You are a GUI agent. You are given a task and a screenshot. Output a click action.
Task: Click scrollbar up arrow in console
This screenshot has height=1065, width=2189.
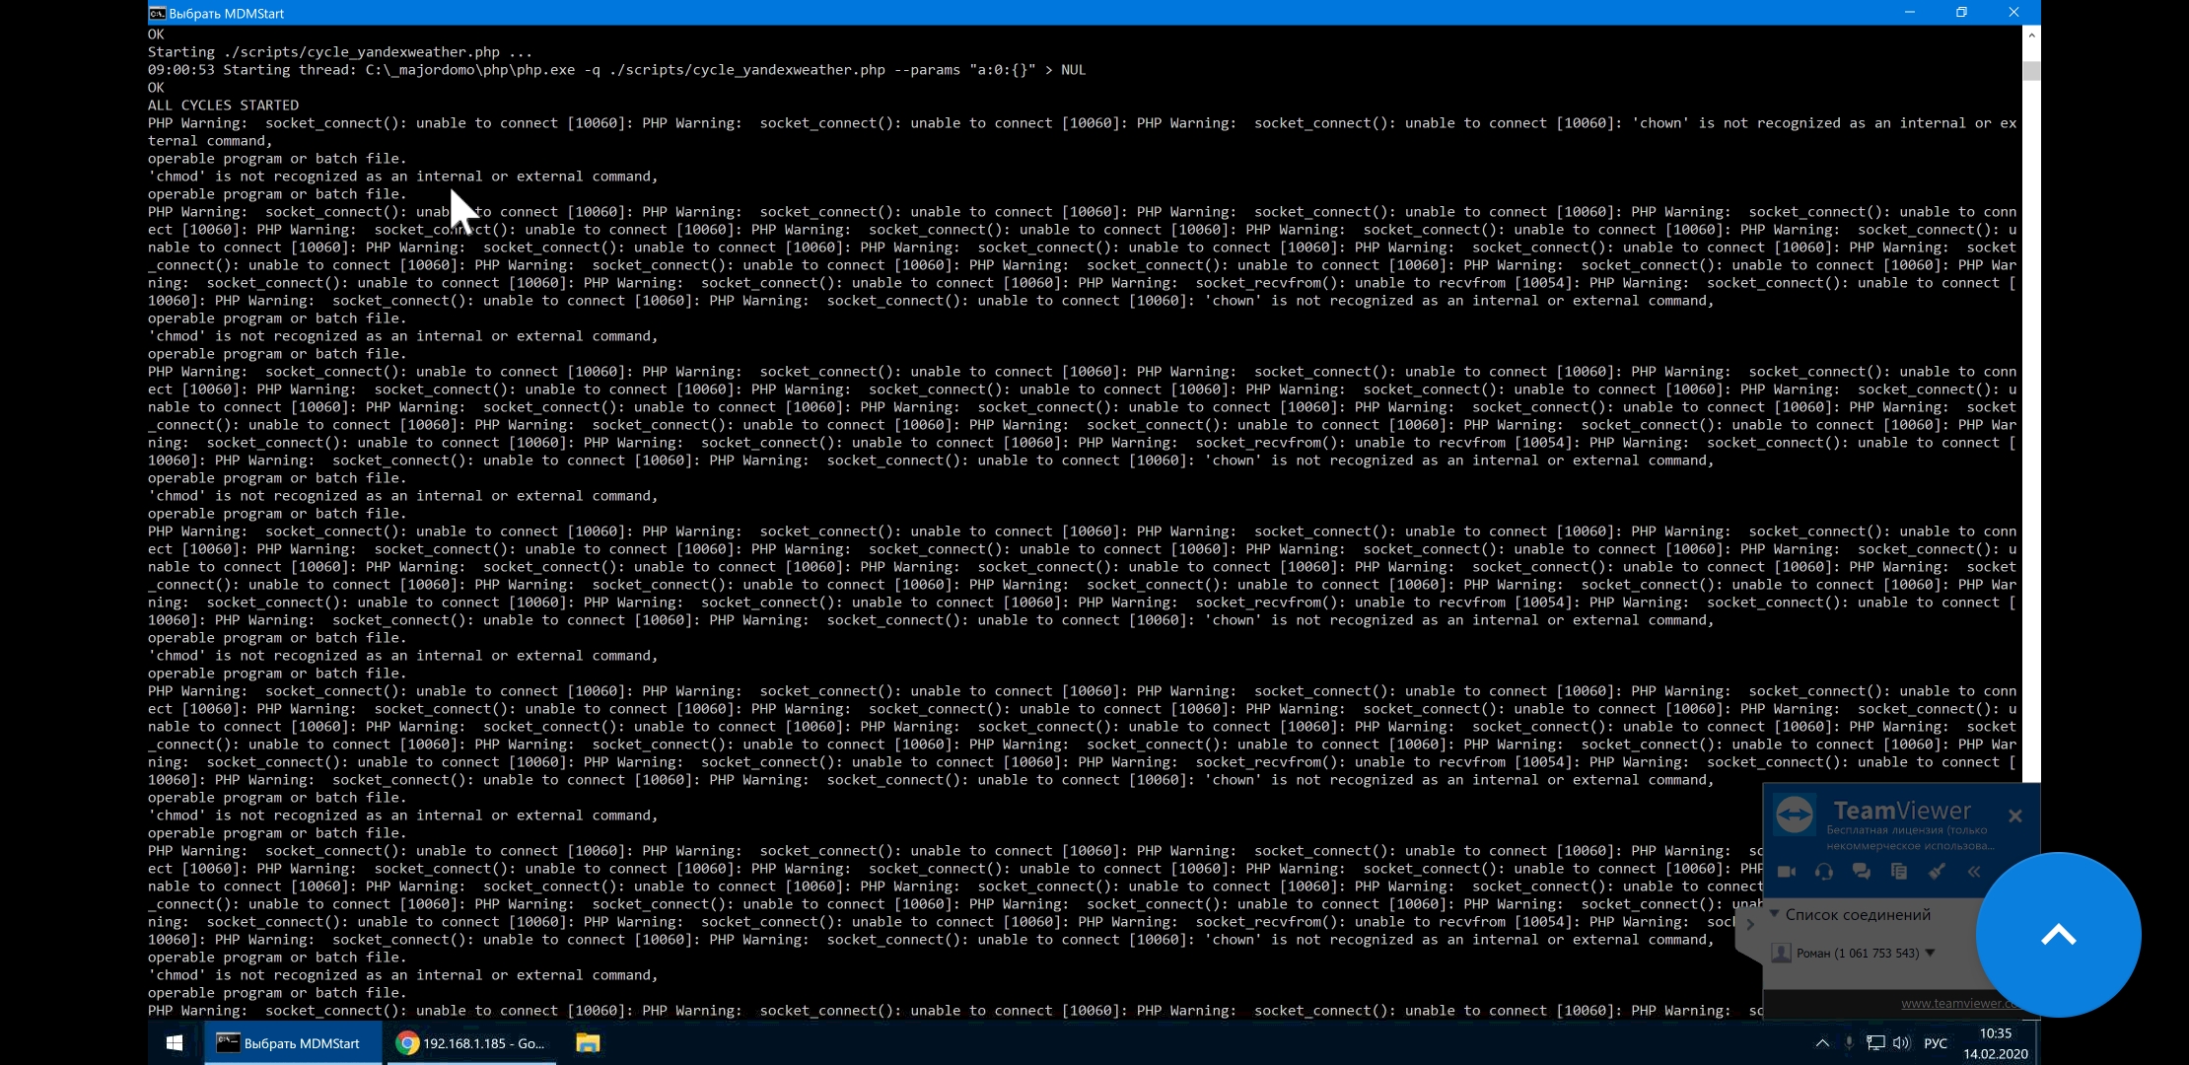(2031, 35)
